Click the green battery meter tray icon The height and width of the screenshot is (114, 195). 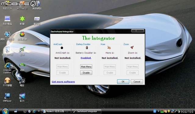[x=162, y=111]
